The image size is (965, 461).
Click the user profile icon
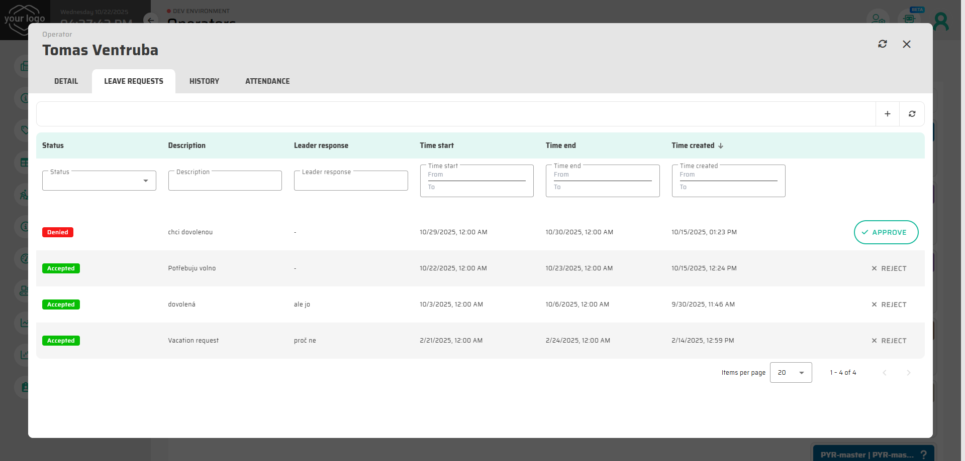coord(940,21)
